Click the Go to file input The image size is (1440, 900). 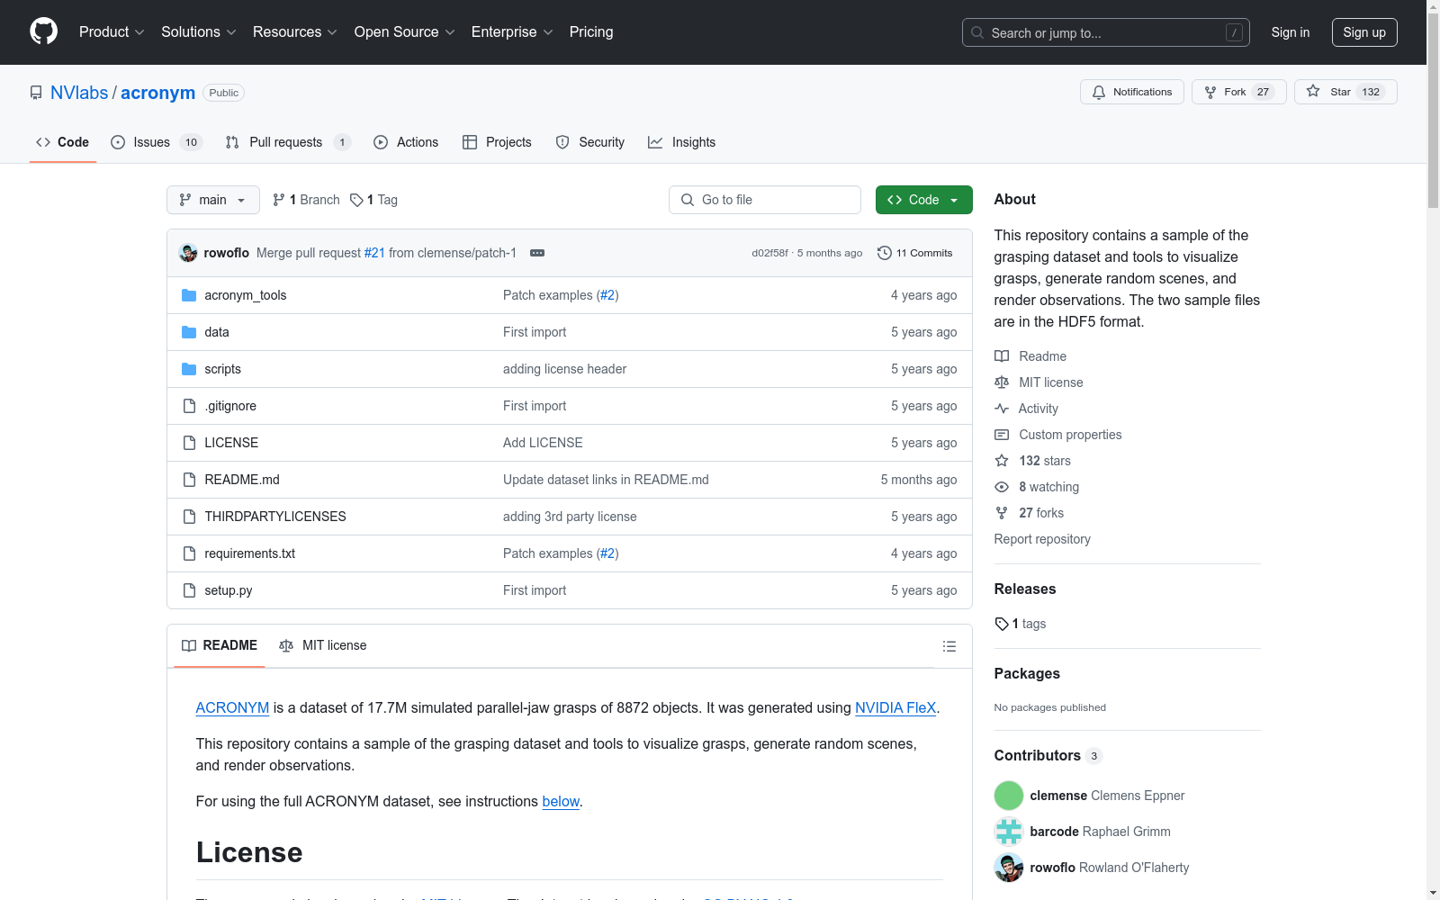point(765,200)
